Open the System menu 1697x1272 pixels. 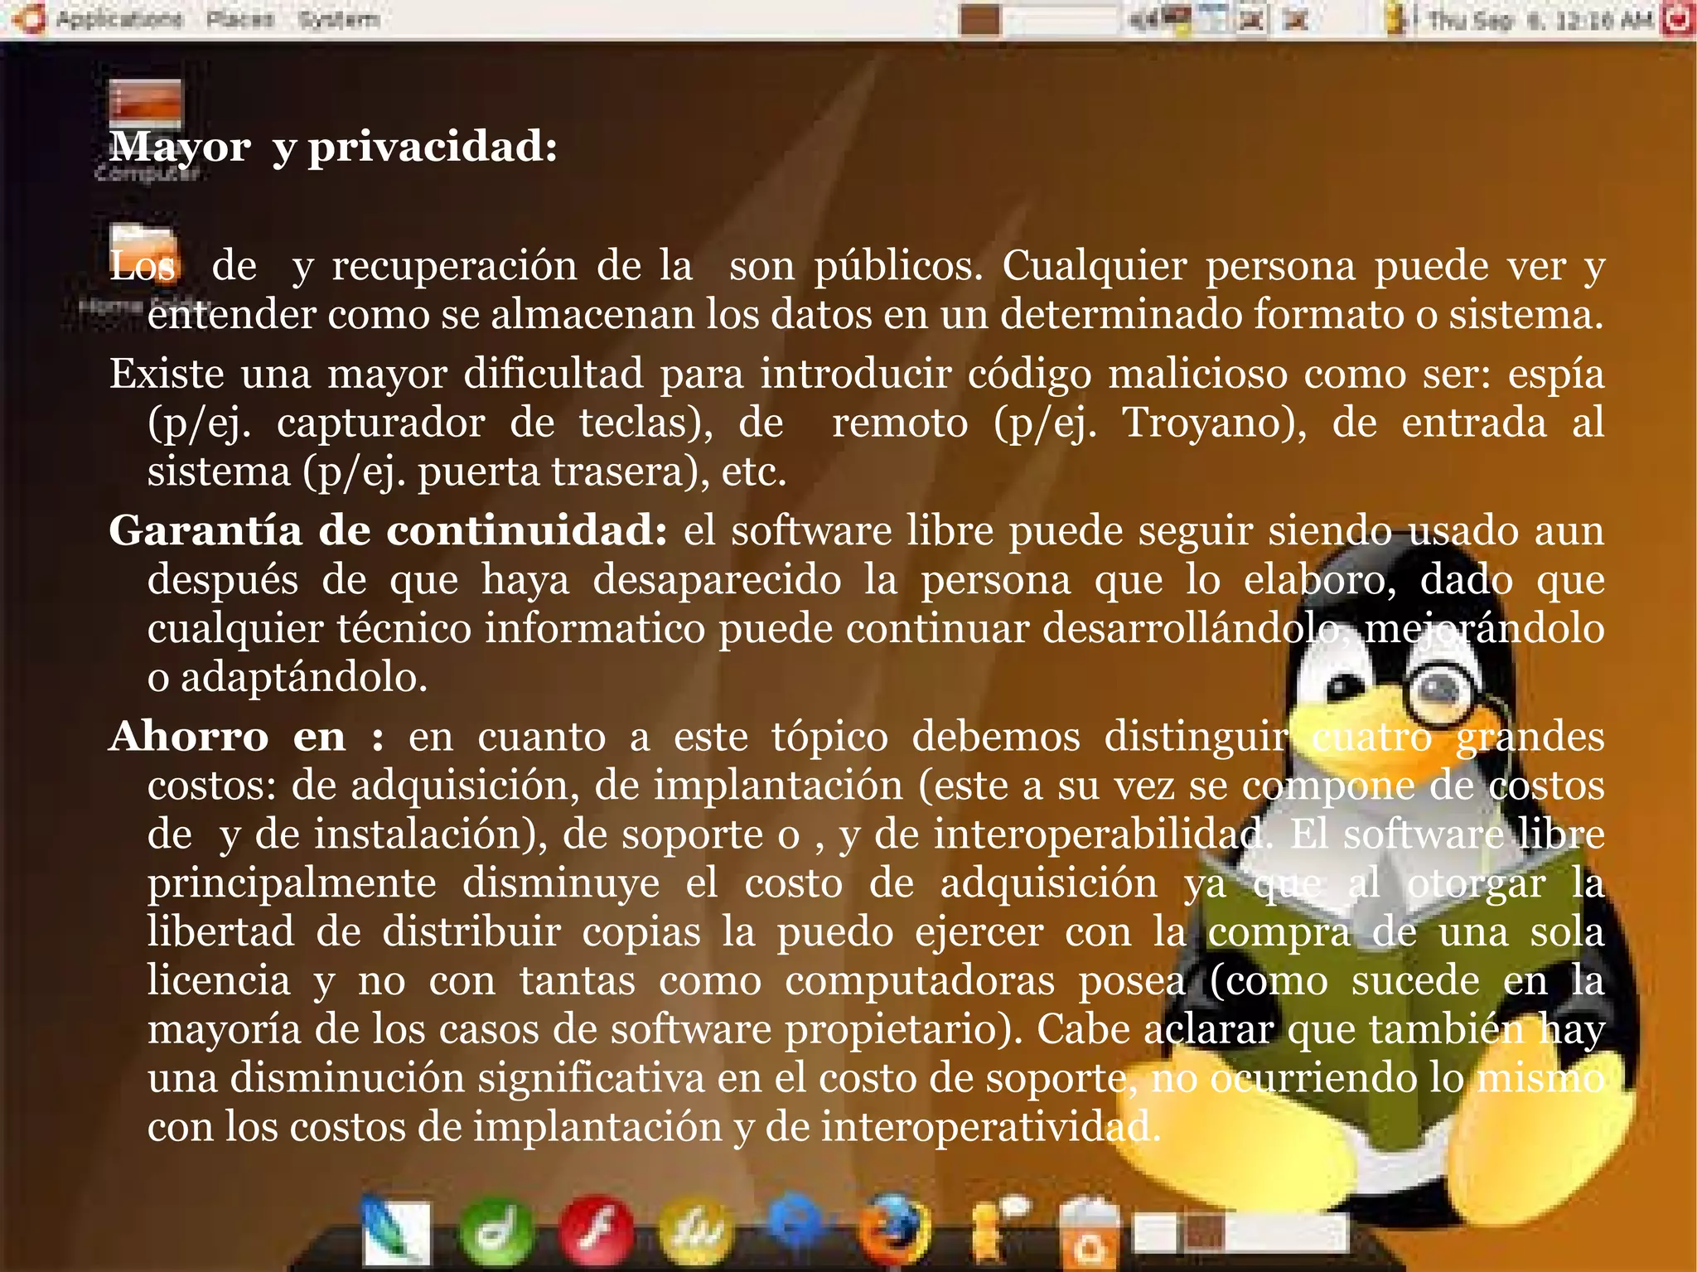(x=339, y=18)
